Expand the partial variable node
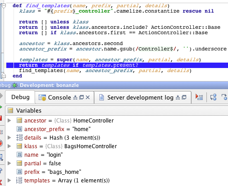228x186 pixels. click(x=9, y=163)
